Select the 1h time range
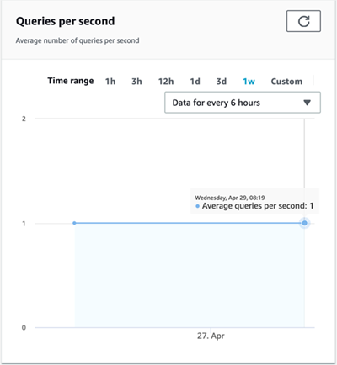Viewport: 337px width, 365px height. [110, 82]
